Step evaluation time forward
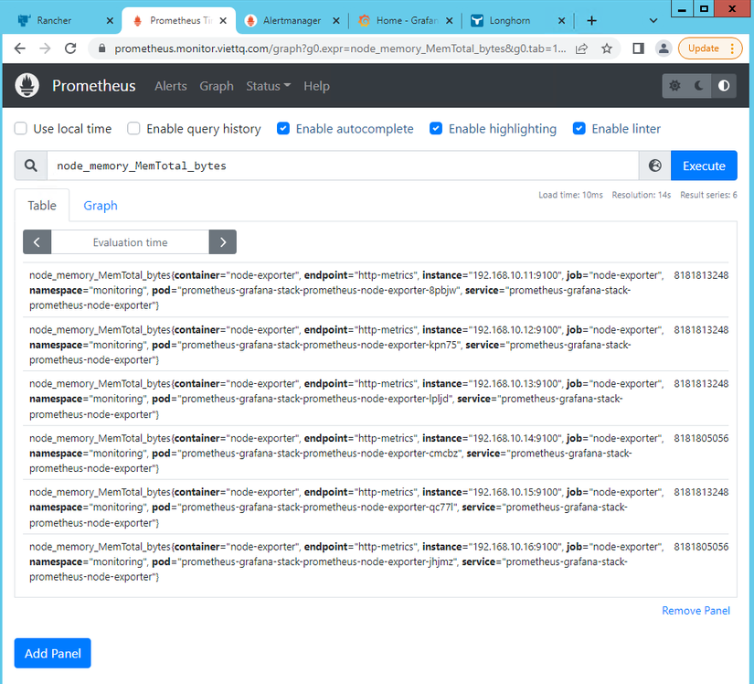Image resolution: width=754 pixels, height=684 pixels. pyautogui.click(x=223, y=242)
